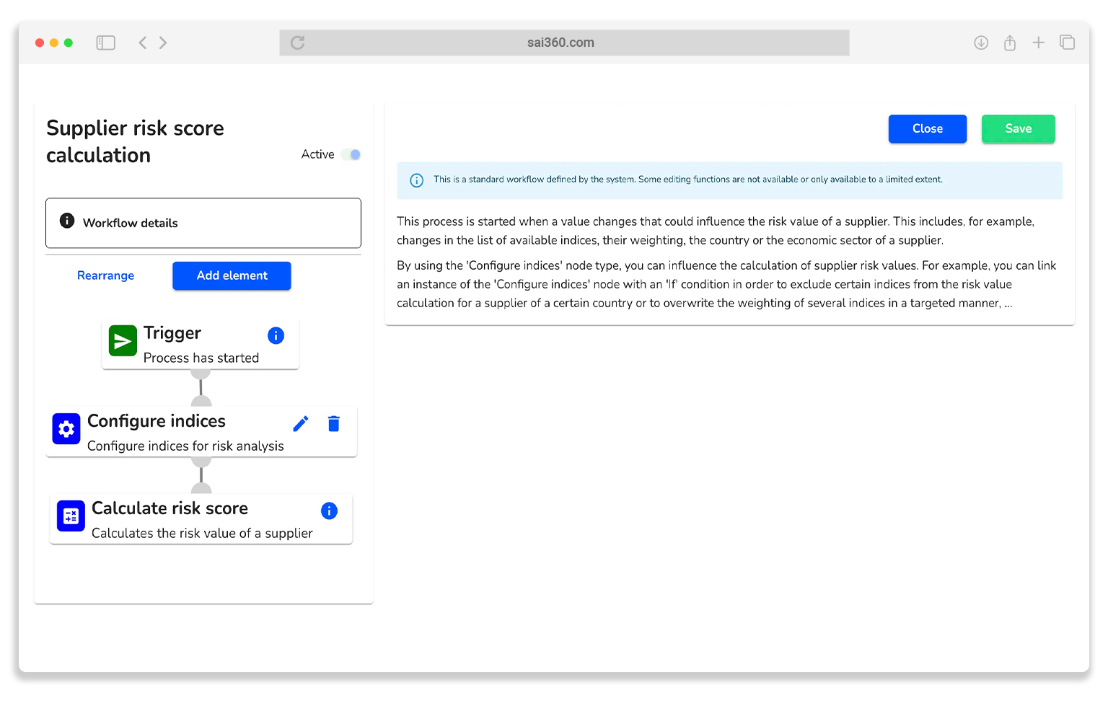
Task: Go back to the previous page
Action: pos(143,43)
